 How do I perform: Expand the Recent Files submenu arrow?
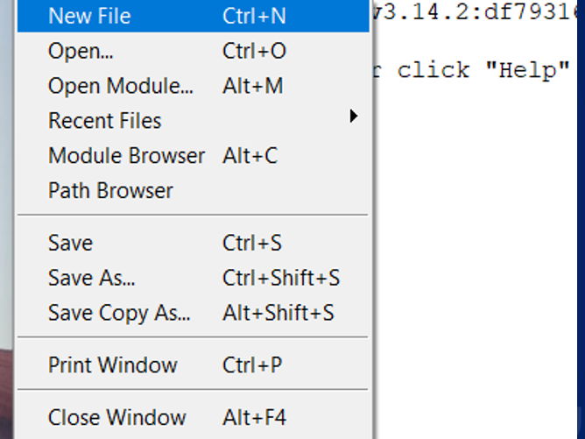(x=354, y=117)
